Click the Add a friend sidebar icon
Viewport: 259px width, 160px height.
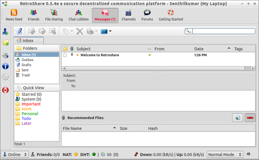[x=5, y=31]
